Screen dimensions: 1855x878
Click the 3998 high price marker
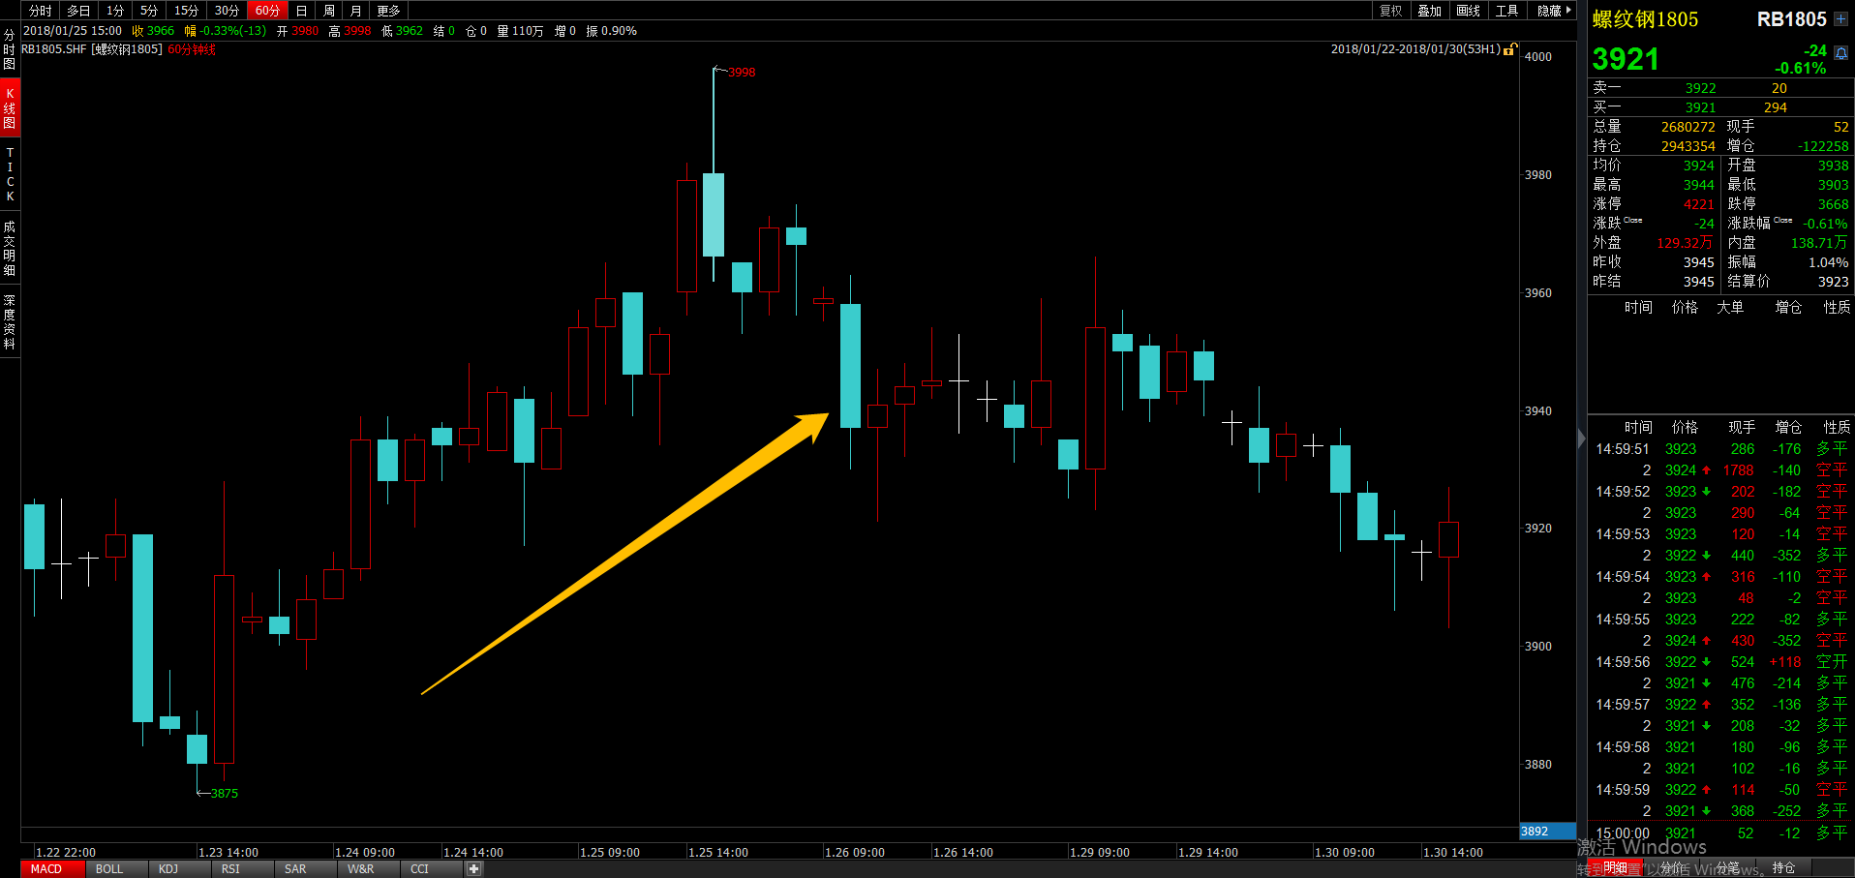click(741, 73)
